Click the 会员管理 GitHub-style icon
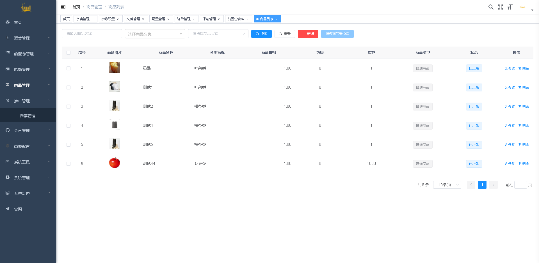Viewport: 539px width, 263px height. [x=8, y=130]
